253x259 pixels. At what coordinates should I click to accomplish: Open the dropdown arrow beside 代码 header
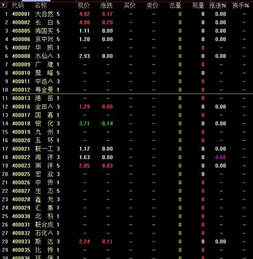[x=3, y=5]
